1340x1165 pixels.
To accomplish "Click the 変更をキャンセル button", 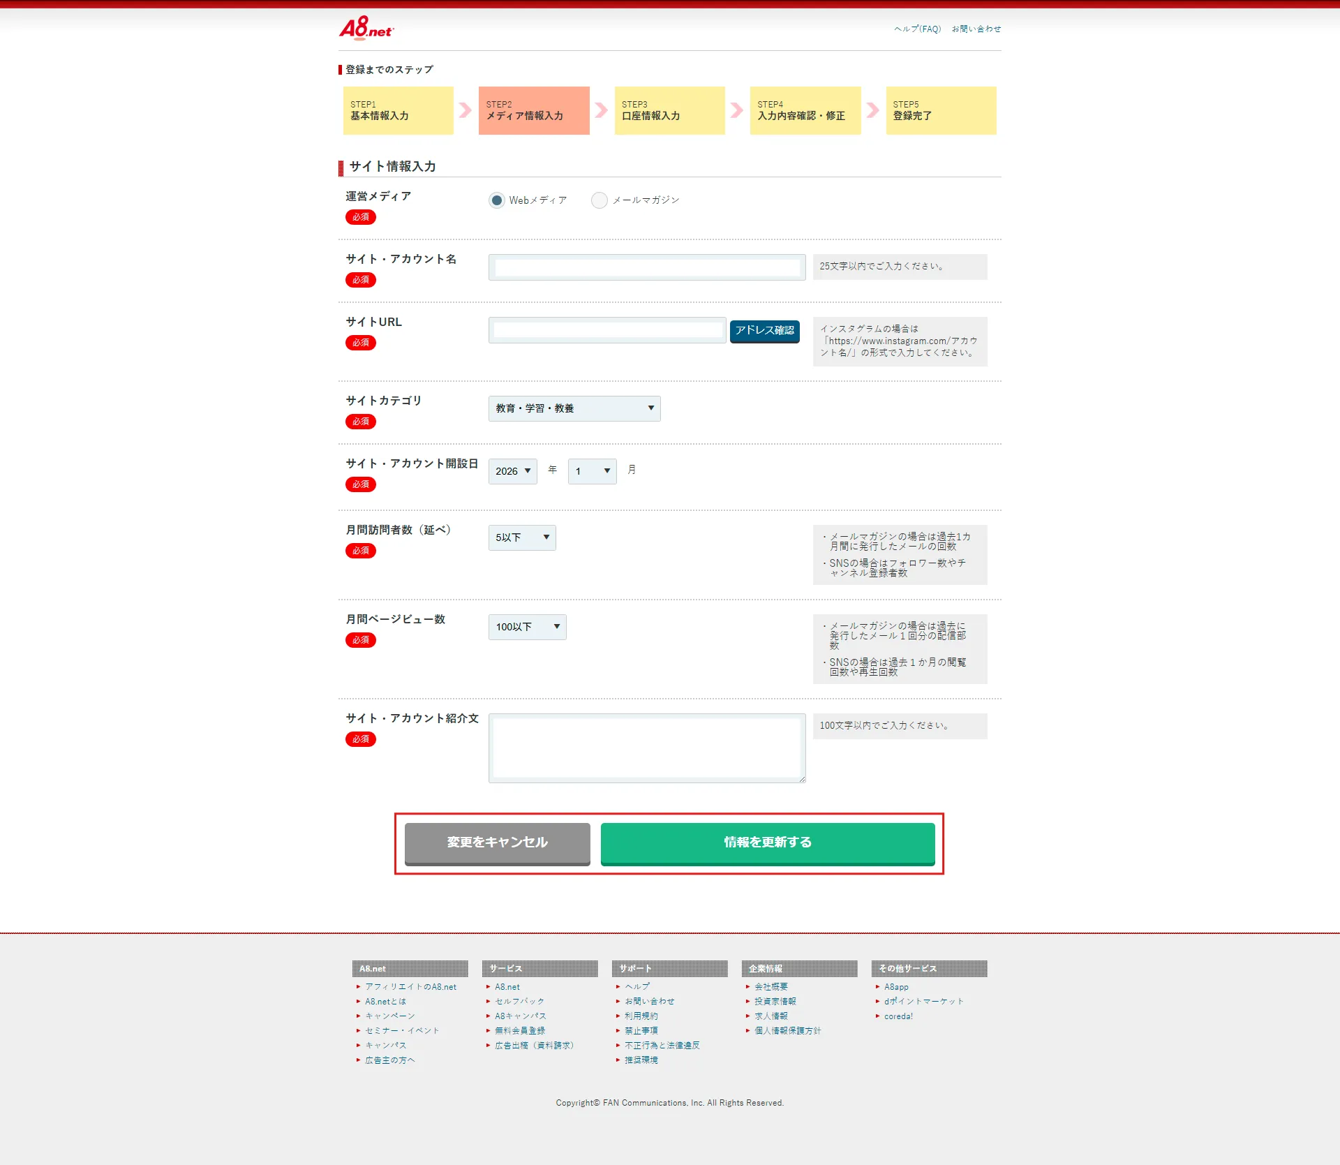I will [498, 843].
